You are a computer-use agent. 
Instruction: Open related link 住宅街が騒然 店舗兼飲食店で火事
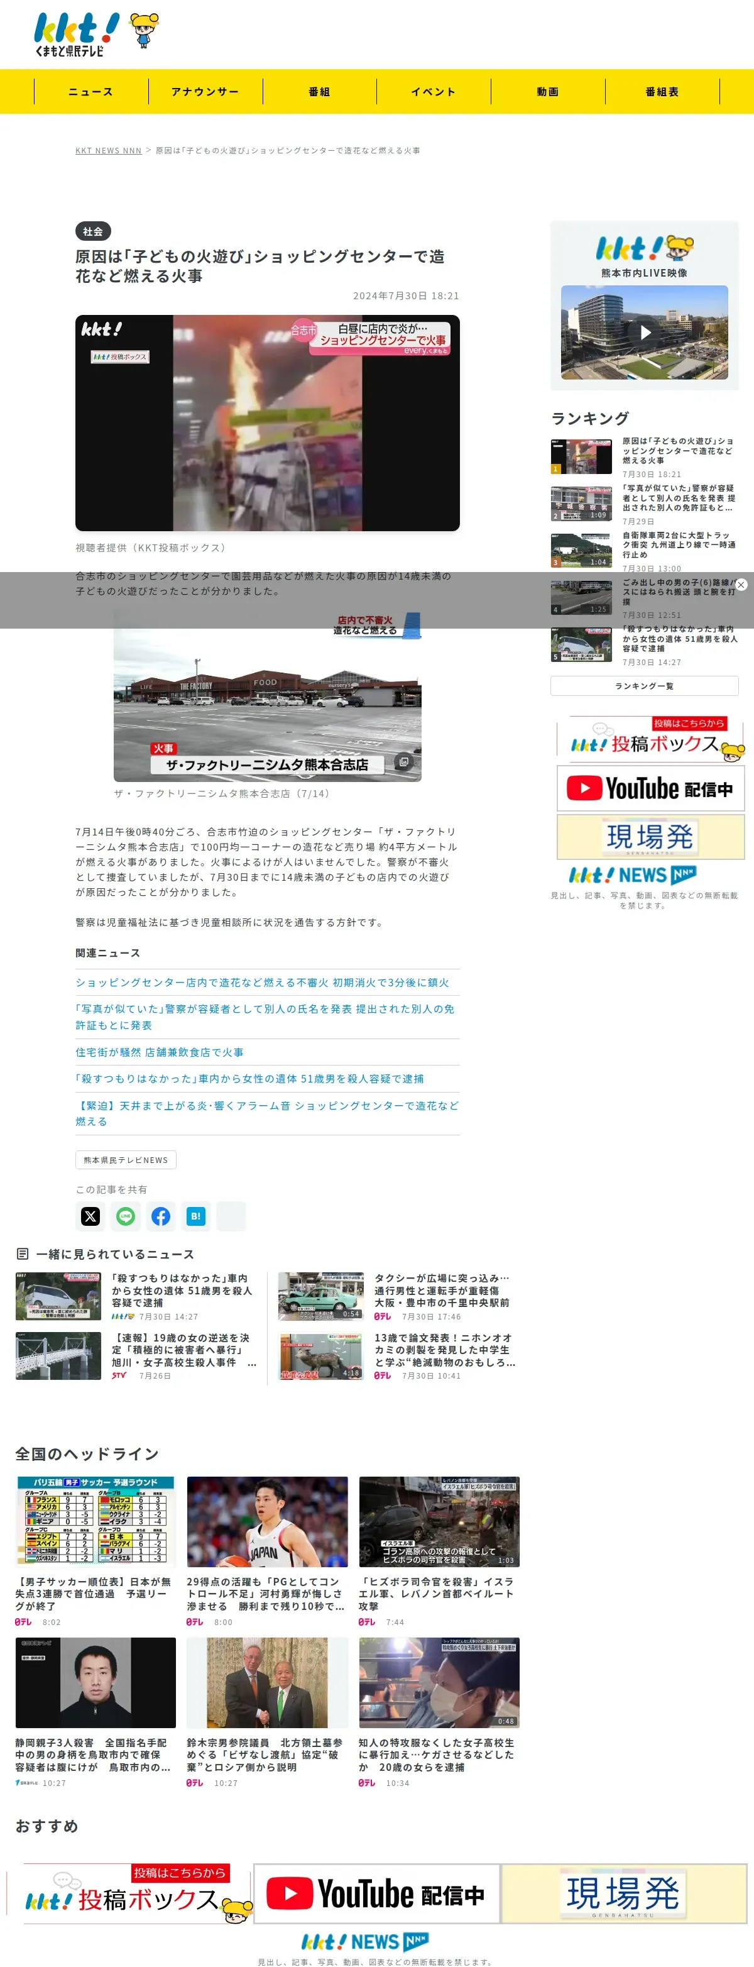coord(160,1052)
